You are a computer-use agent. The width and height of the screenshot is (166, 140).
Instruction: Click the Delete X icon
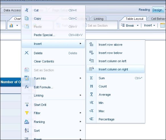click(26, 53)
